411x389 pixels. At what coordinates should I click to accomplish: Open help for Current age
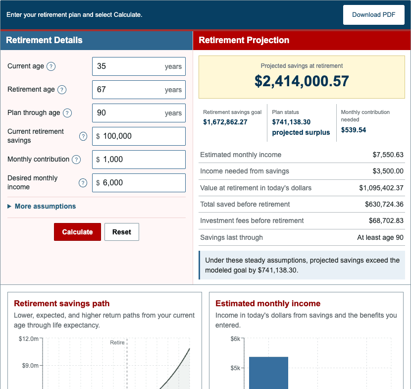(x=51, y=66)
